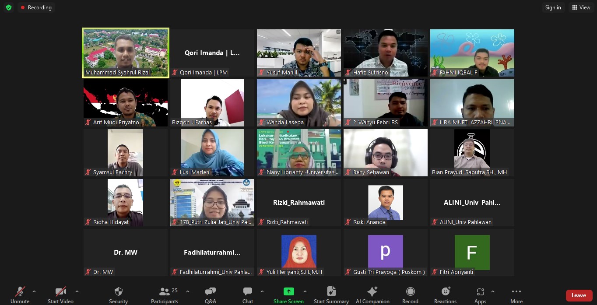The height and width of the screenshot is (305, 597).
Task: Select Hafiz Sutrisno's video tile
Action: [x=385, y=53]
